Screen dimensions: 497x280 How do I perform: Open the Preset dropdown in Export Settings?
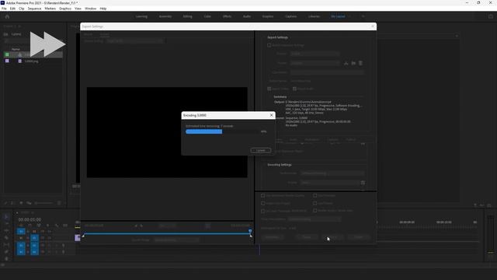pyautogui.click(x=315, y=63)
